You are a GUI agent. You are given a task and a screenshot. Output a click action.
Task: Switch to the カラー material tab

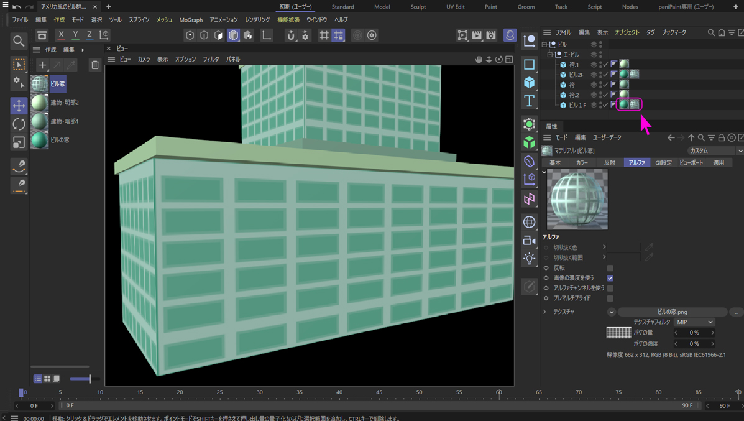click(x=582, y=163)
